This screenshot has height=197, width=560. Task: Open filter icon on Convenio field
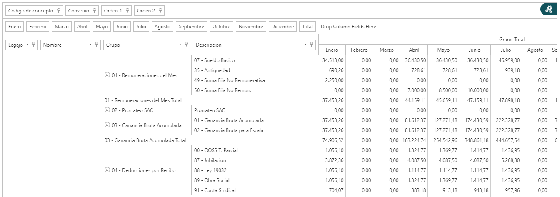point(95,11)
